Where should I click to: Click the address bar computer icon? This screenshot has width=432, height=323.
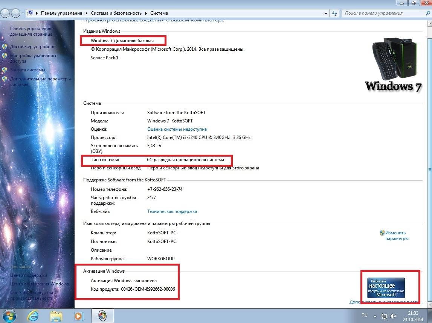point(31,13)
